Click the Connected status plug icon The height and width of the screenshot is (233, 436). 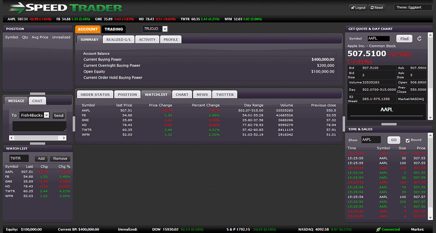[x=378, y=229]
